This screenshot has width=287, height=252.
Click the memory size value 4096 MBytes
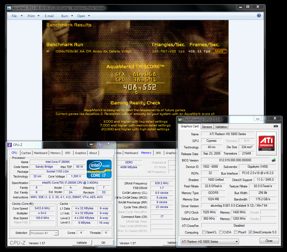click(x=129, y=167)
